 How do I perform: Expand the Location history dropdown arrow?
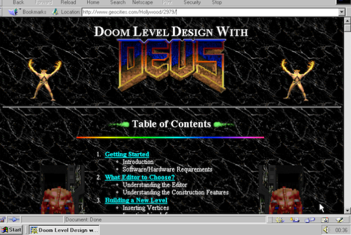[342, 12]
